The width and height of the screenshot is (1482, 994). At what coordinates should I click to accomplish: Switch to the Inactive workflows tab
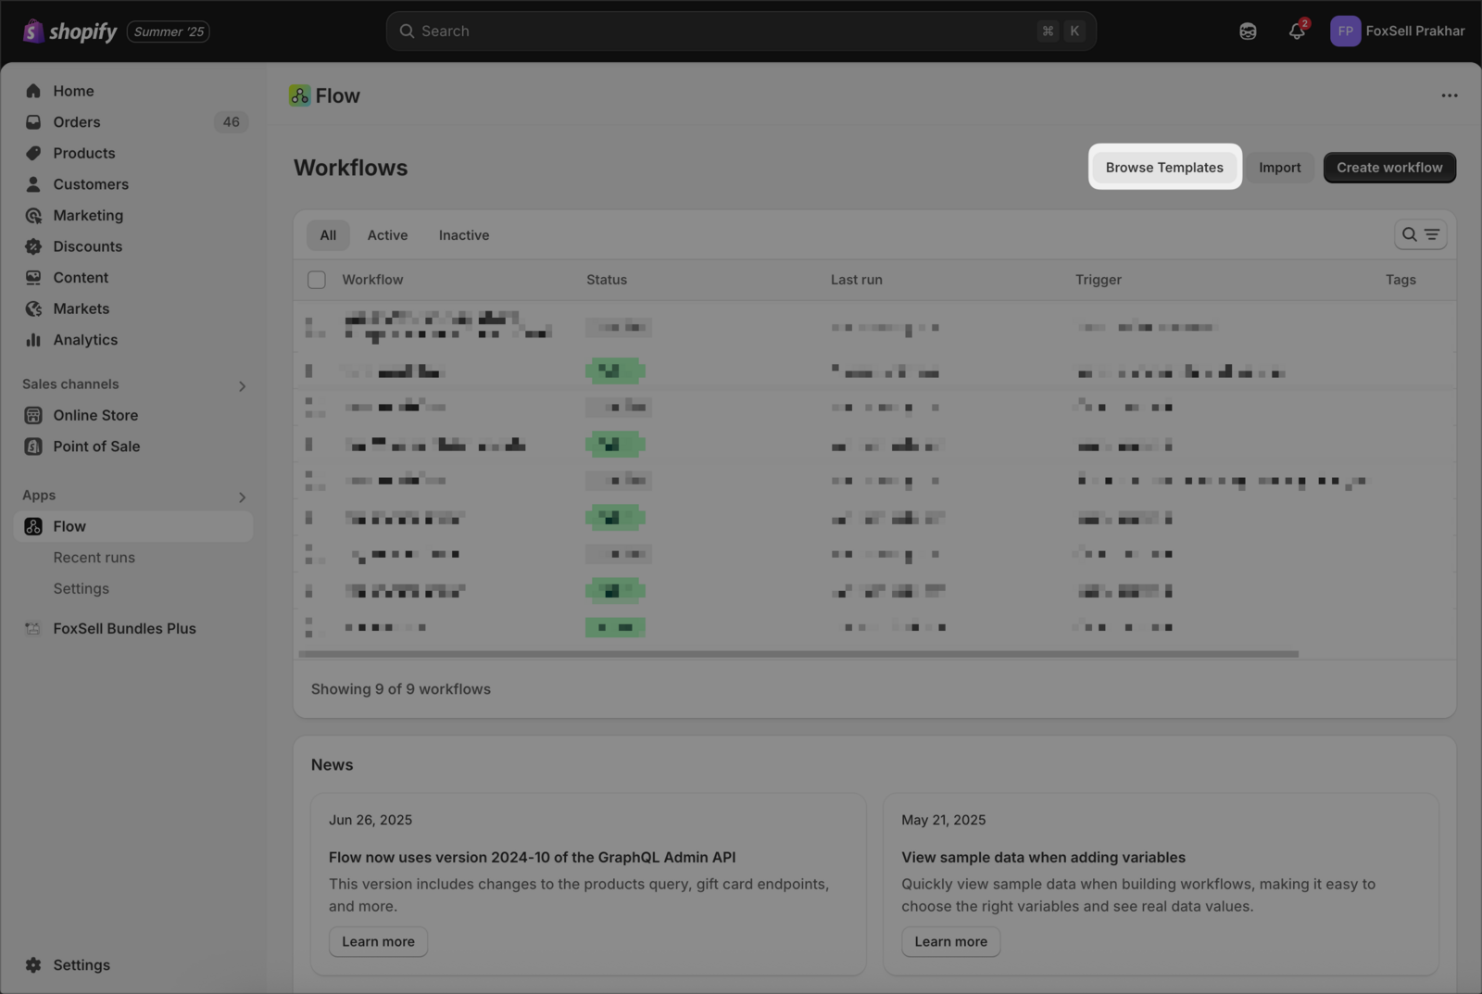pos(463,234)
